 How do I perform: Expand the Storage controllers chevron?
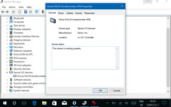[7, 87]
